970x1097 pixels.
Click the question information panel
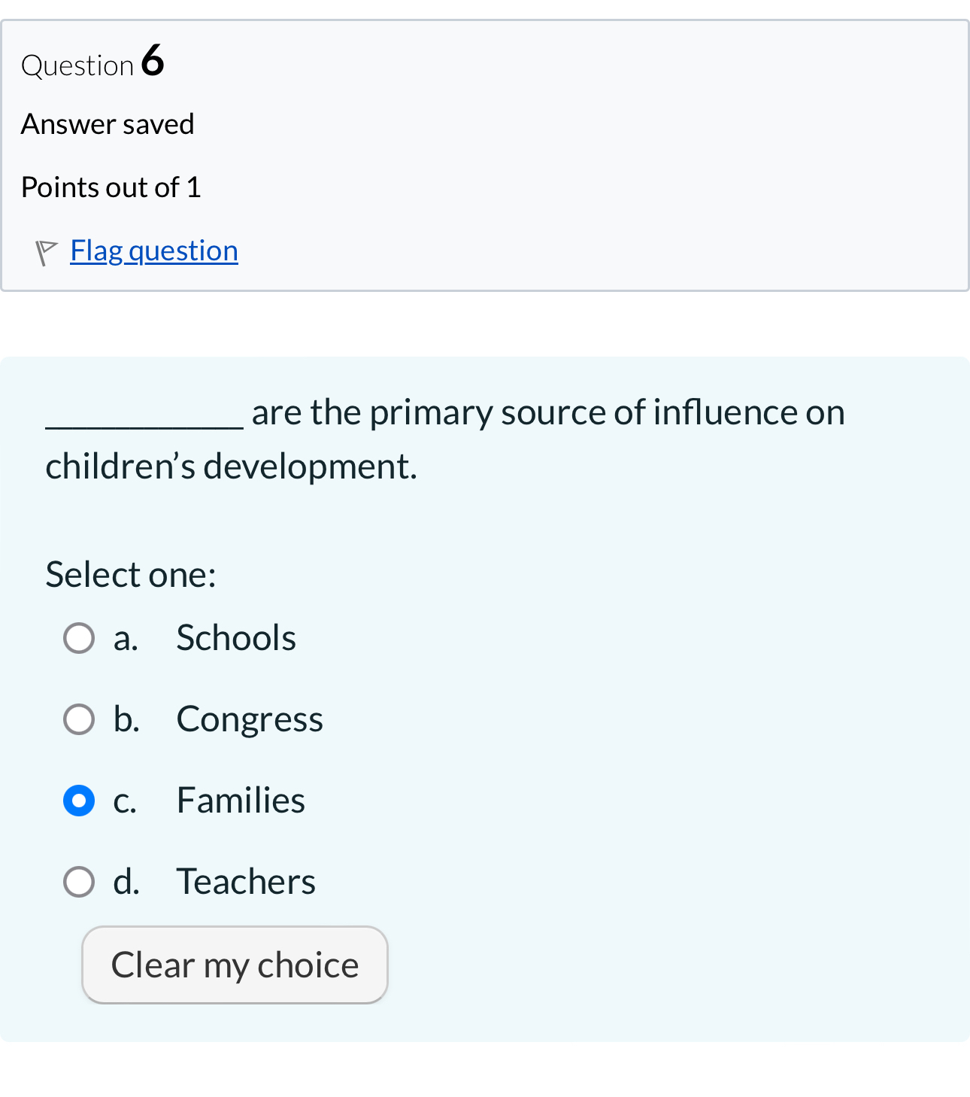point(485,154)
